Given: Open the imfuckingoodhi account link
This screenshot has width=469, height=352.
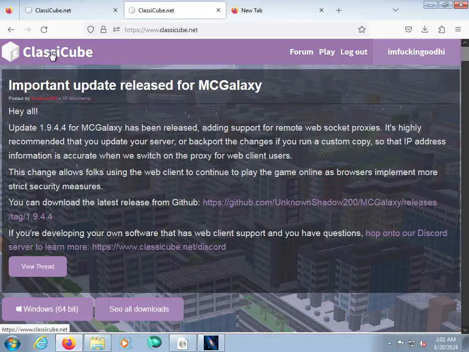Looking at the screenshot, I should click(x=416, y=52).
